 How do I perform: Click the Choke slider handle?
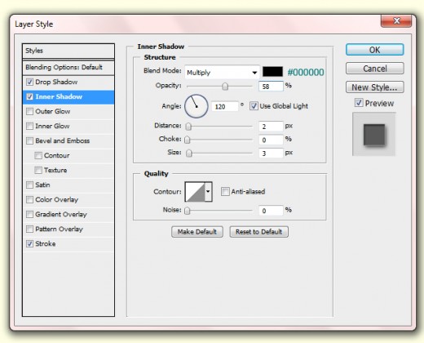[188, 140]
